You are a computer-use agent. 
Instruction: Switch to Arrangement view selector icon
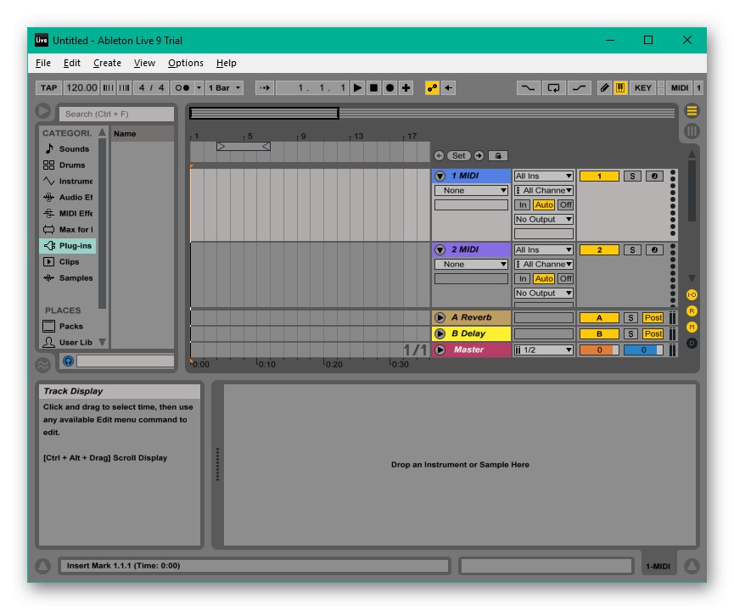692,111
